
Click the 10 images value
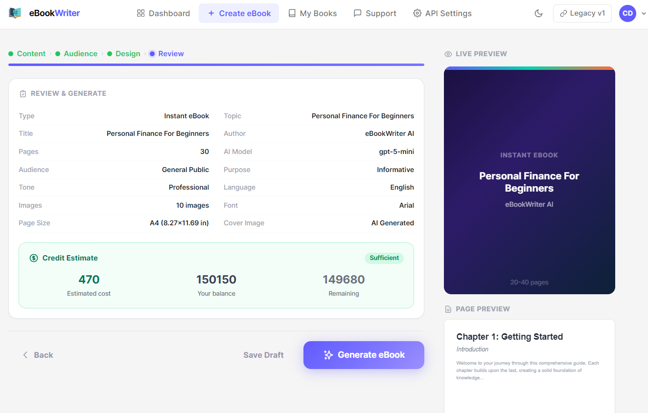coord(192,205)
